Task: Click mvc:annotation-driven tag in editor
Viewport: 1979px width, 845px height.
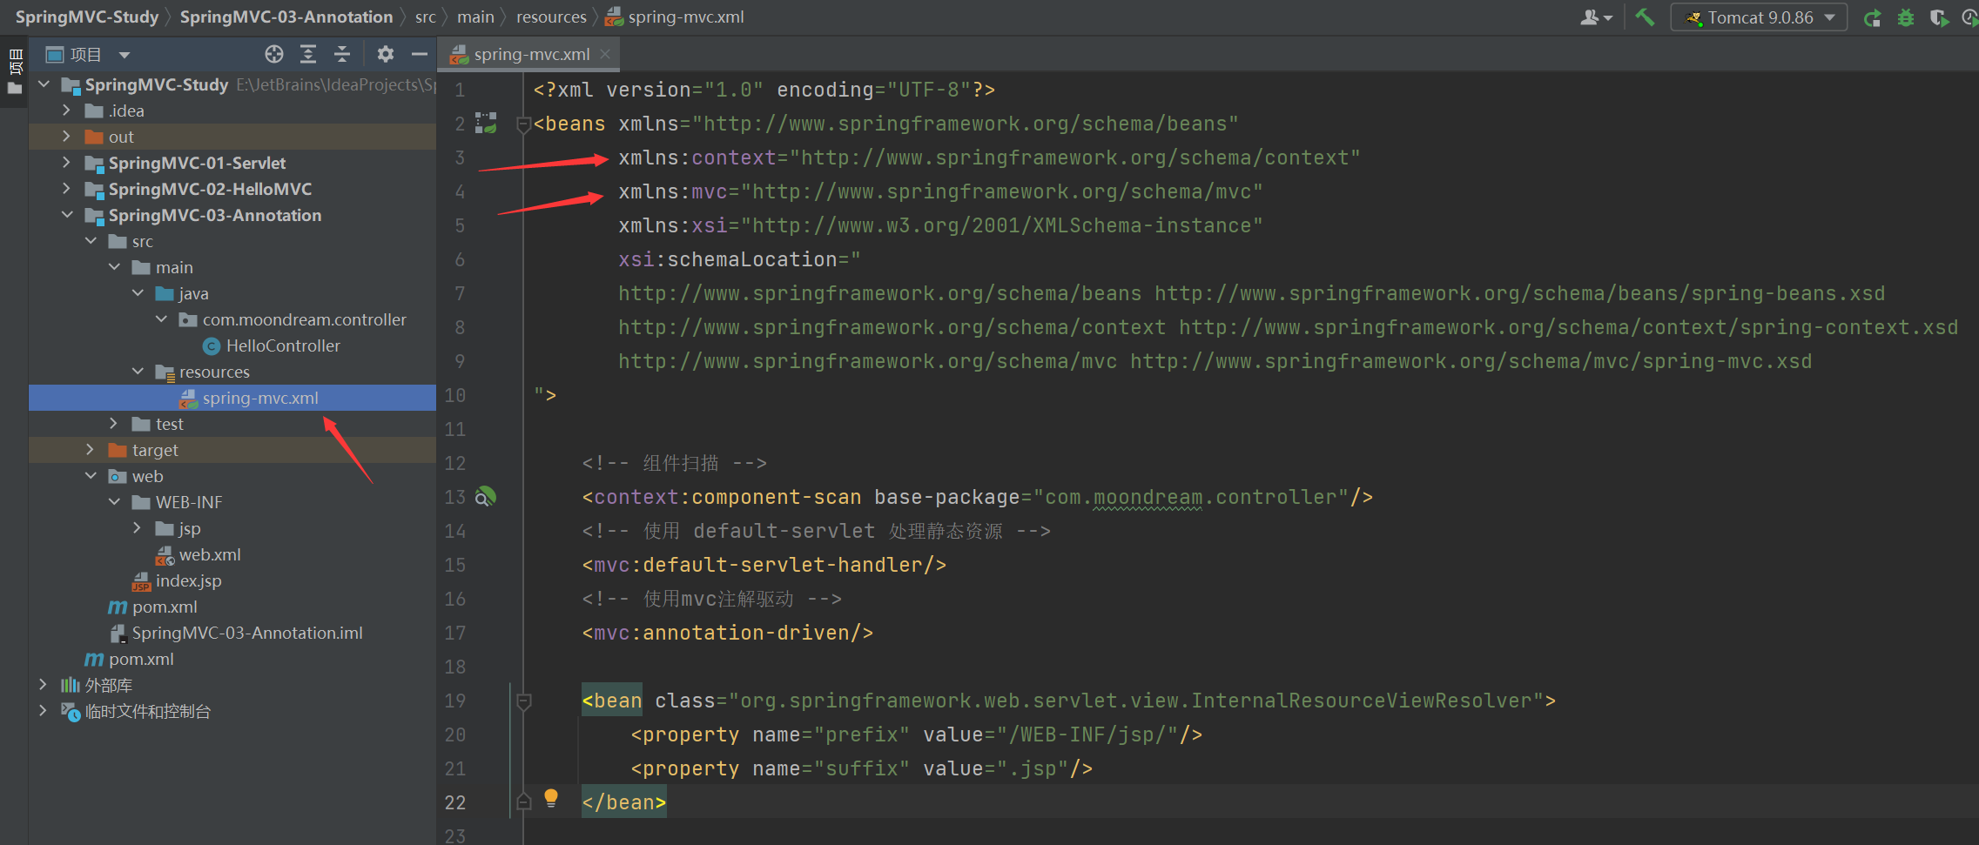Action: point(728,633)
